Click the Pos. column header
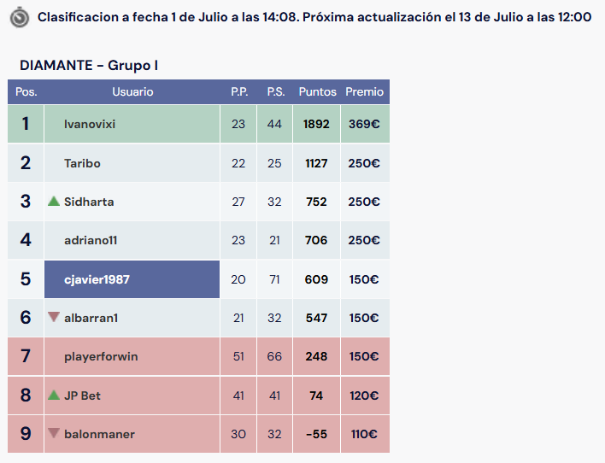The image size is (605, 463). (x=26, y=91)
